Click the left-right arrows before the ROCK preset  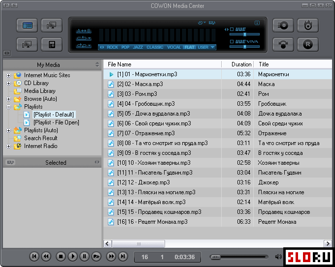pyautogui.click(x=102, y=47)
